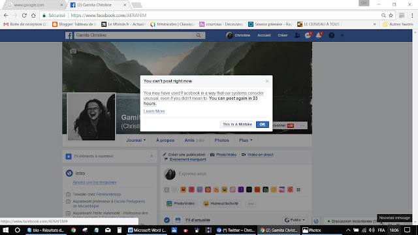Open Escola Portuguesa de Mocambique link
The height and width of the screenshot is (235, 418).
point(109,204)
